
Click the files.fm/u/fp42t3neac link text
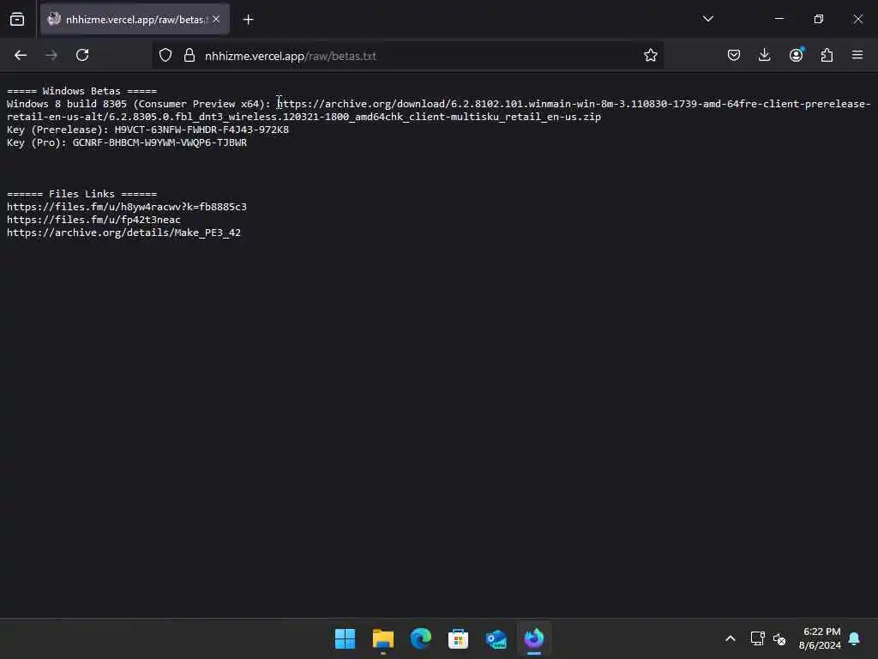coord(93,220)
